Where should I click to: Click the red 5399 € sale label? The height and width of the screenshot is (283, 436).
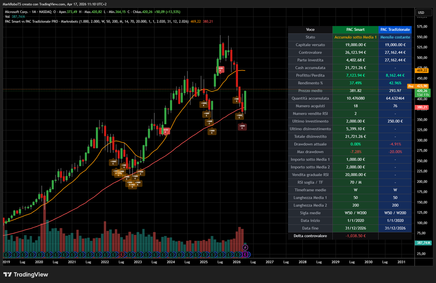pos(221,69)
